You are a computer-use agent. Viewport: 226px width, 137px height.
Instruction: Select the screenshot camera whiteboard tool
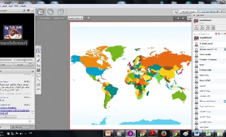click(38, 84)
